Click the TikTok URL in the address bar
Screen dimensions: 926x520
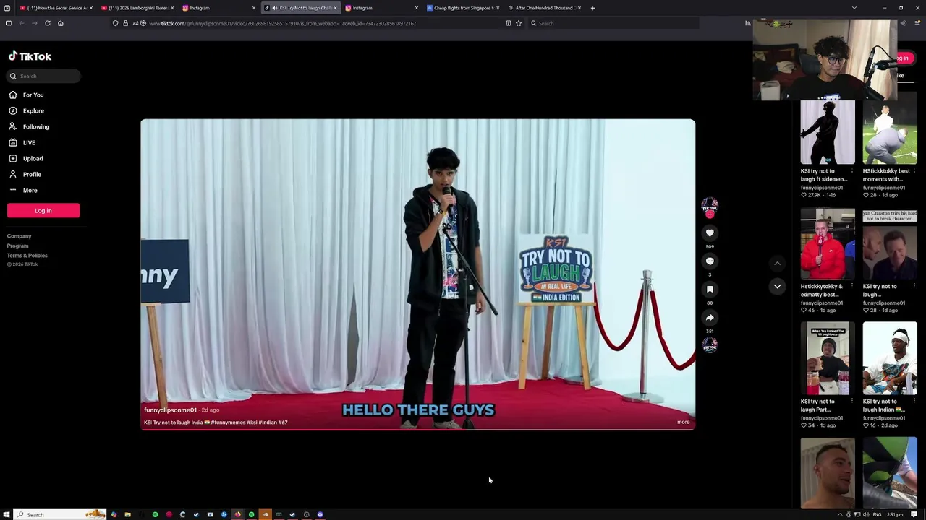tap(282, 23)
